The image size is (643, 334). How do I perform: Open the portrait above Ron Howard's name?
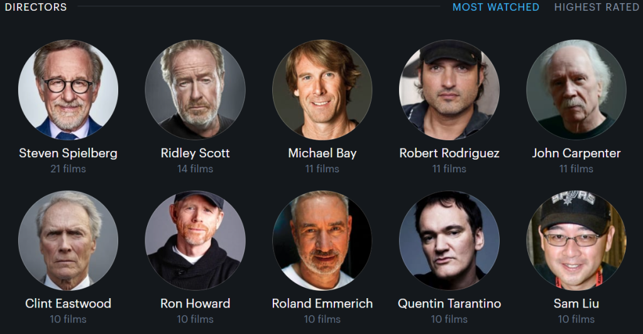pos(195,240)
